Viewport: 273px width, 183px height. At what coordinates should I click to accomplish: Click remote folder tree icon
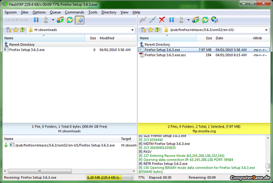(x=143, y=30)
